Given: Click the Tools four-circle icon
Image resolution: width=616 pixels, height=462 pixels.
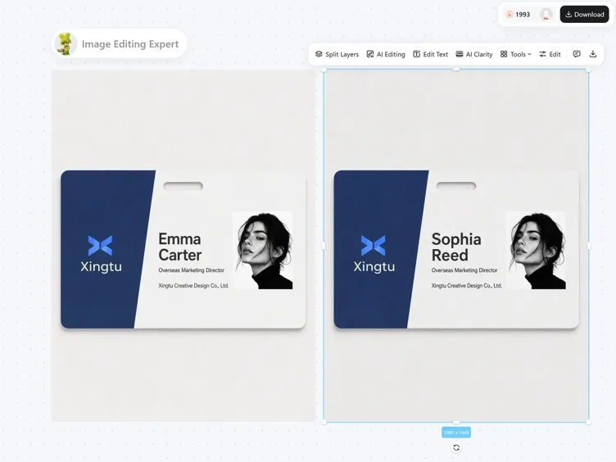Looking at the screenshot, I should pos(504,54).
